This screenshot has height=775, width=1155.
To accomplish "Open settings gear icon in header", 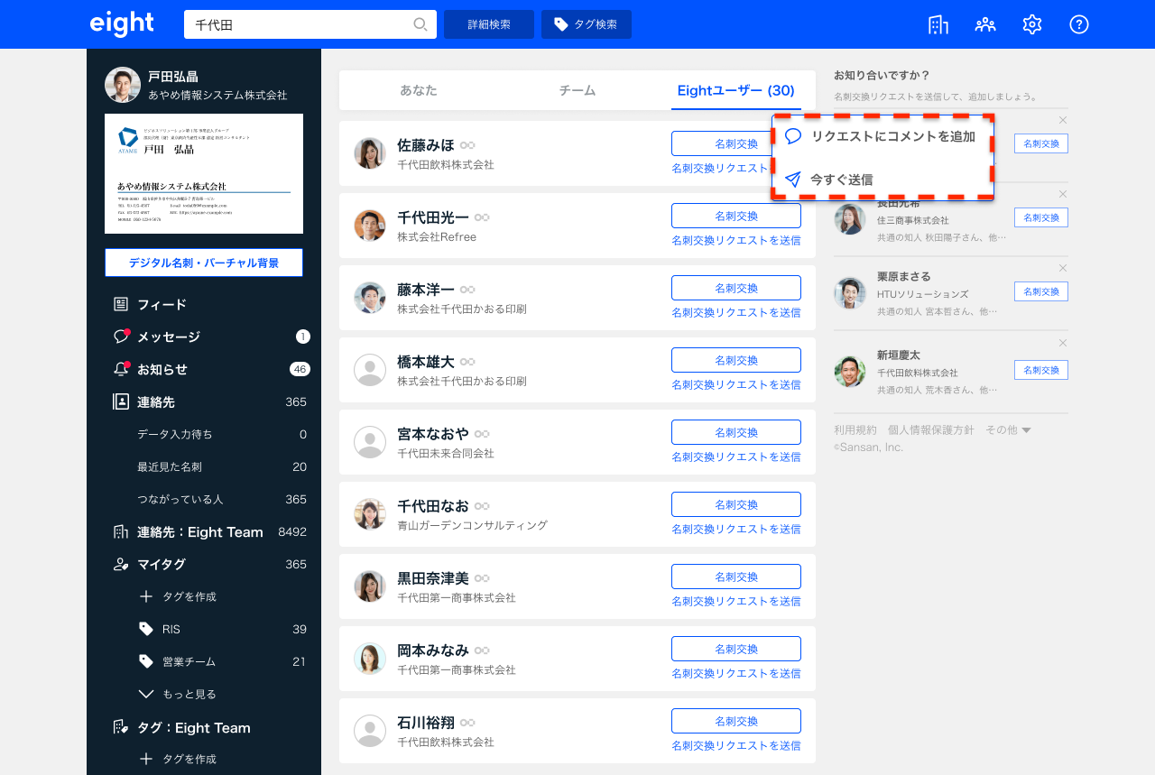I will click(1032, 24).
